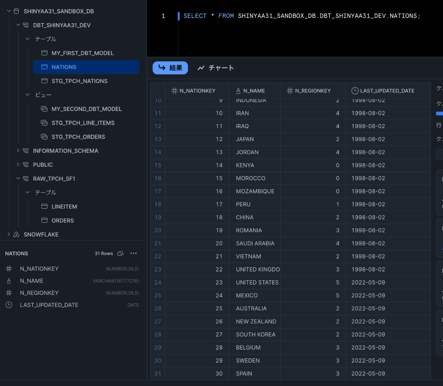Click the date cell in SPAIN row
The width and height of the screenshot is (443, 386).
[x=388, y=373]
